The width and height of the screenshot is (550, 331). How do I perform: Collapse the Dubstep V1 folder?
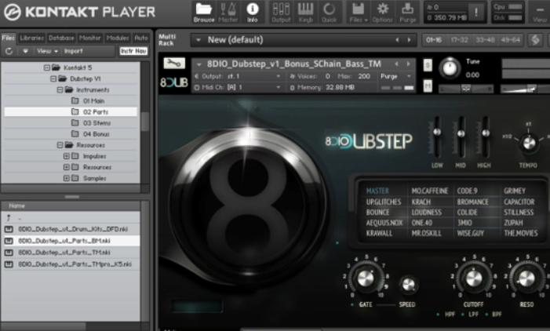53,79
